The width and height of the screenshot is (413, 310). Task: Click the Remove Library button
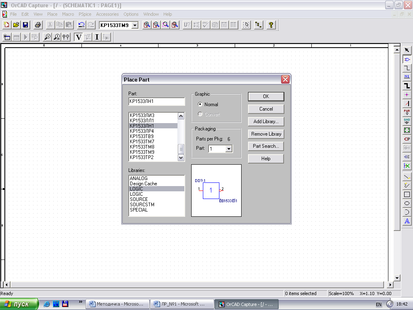tap(266, 134)
